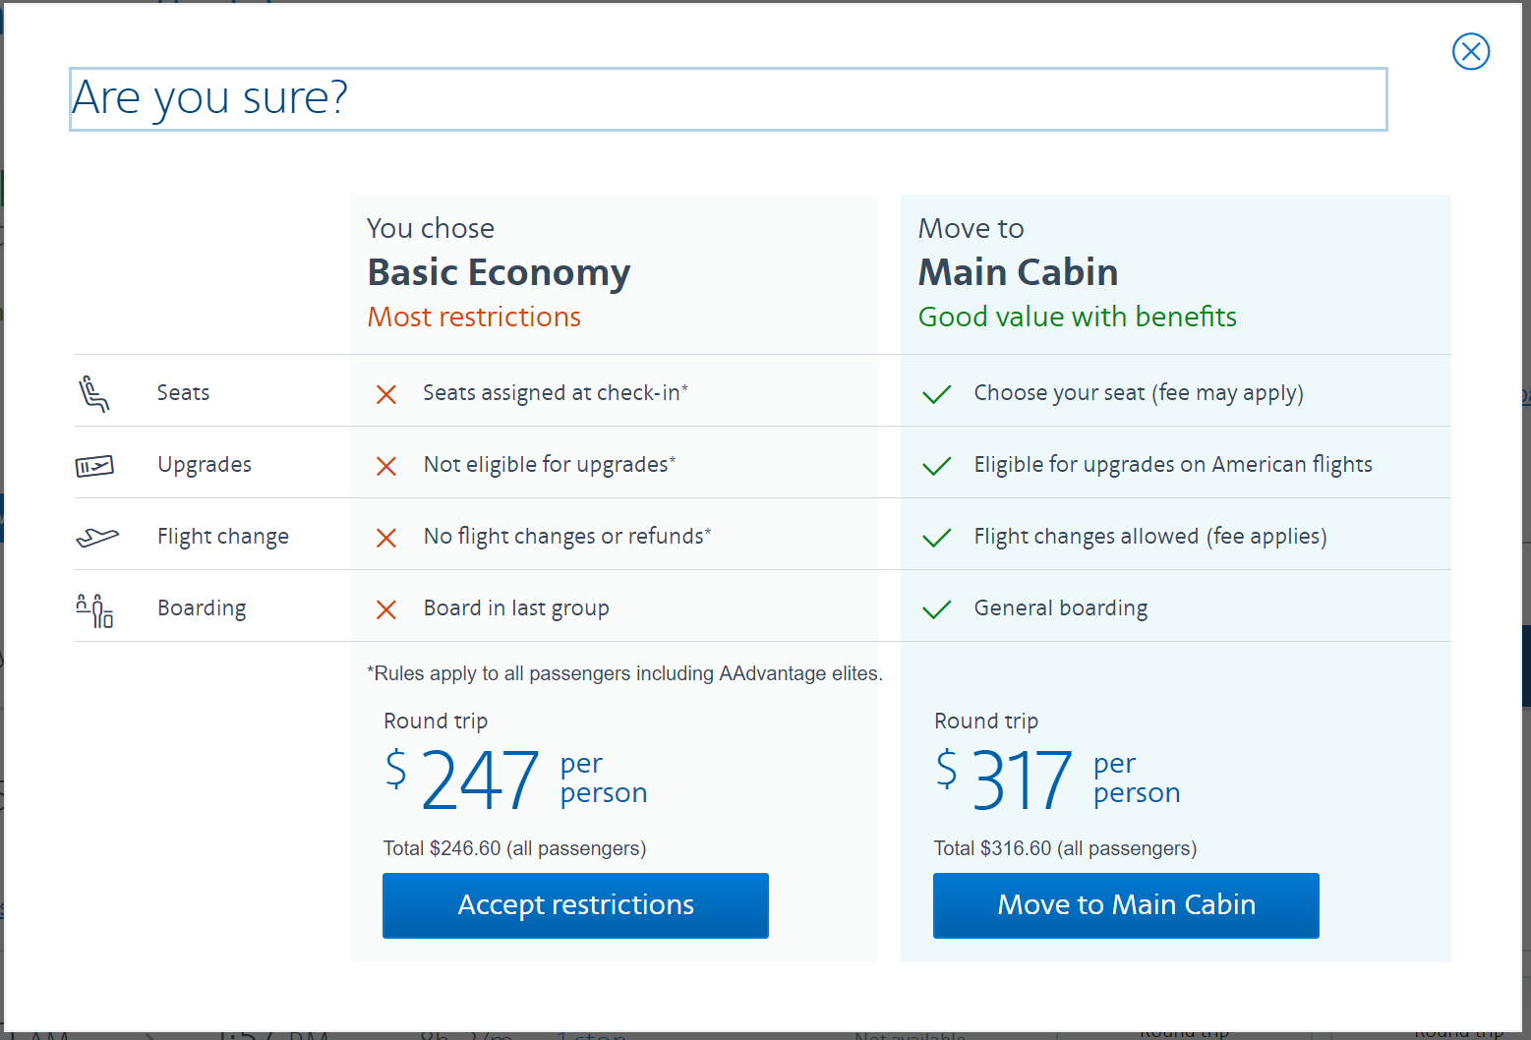Click the green check beside General boarding
1531x1040 pixels.
pyautogui.click(x=936, y=609)
